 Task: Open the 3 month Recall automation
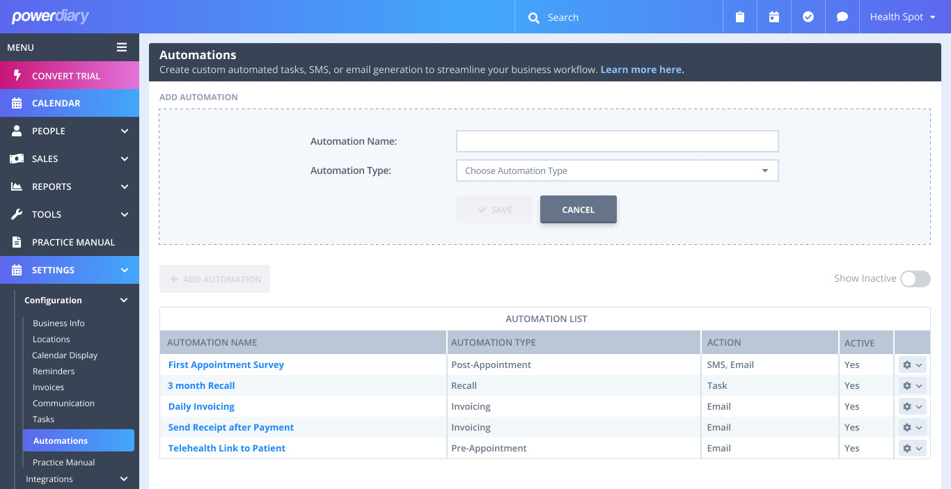201,385
